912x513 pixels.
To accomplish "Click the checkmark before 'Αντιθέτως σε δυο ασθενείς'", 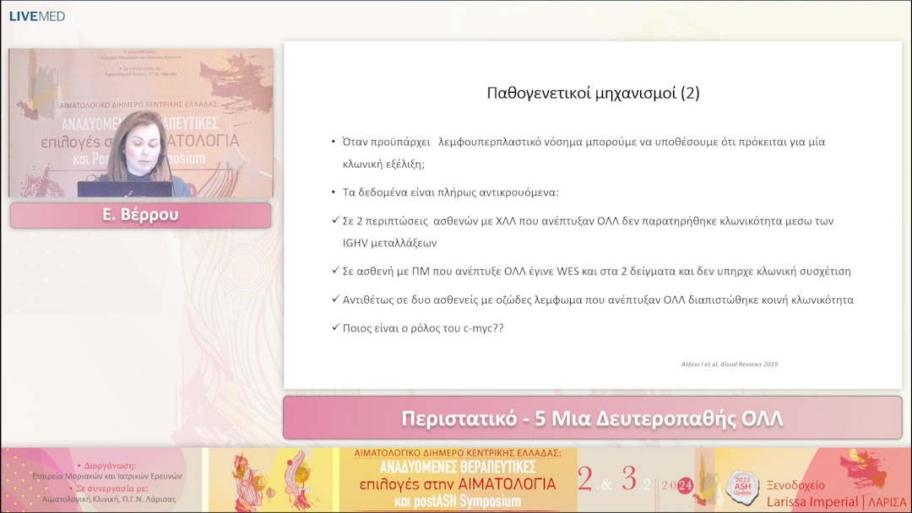I will (335, 300).
